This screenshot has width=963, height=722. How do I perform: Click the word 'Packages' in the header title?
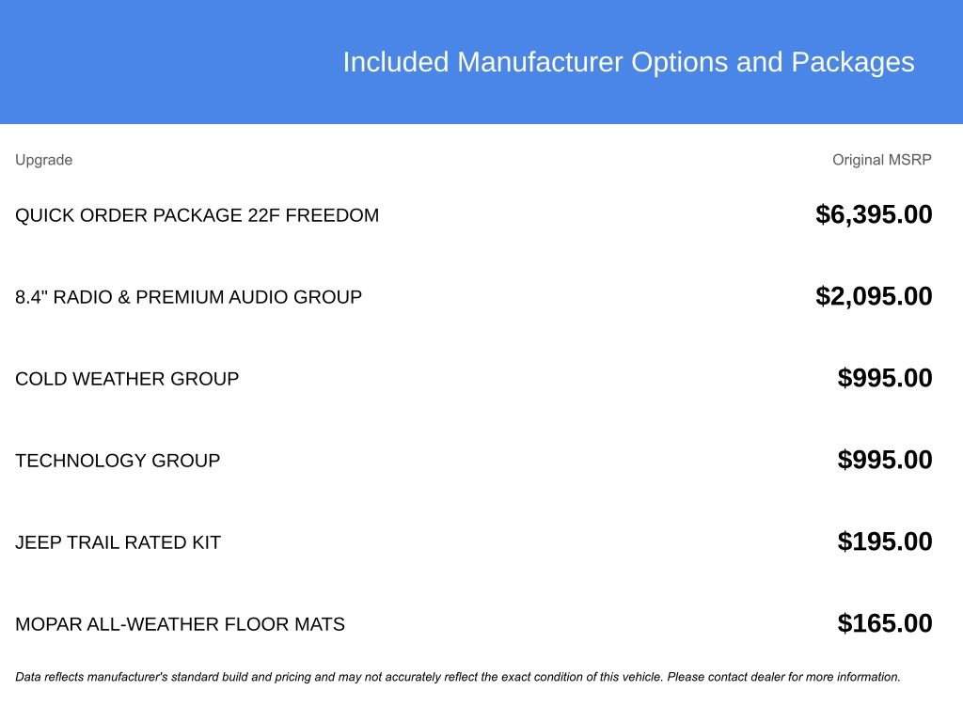pyautogui.click(x=852, y=62)
